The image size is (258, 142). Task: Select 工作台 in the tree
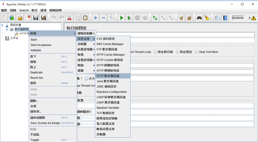click(14, 38)
